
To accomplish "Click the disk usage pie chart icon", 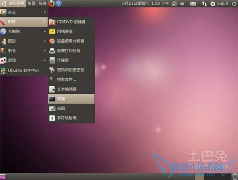I will point(52,41).
